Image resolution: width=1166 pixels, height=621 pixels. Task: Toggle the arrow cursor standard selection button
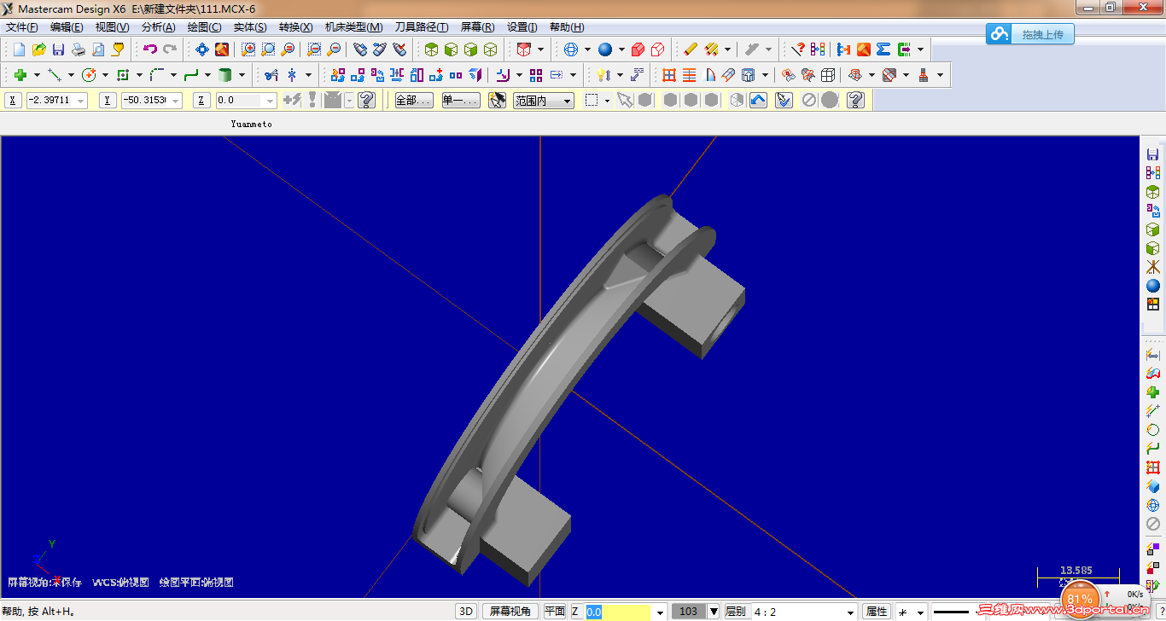tap(626, 101)
